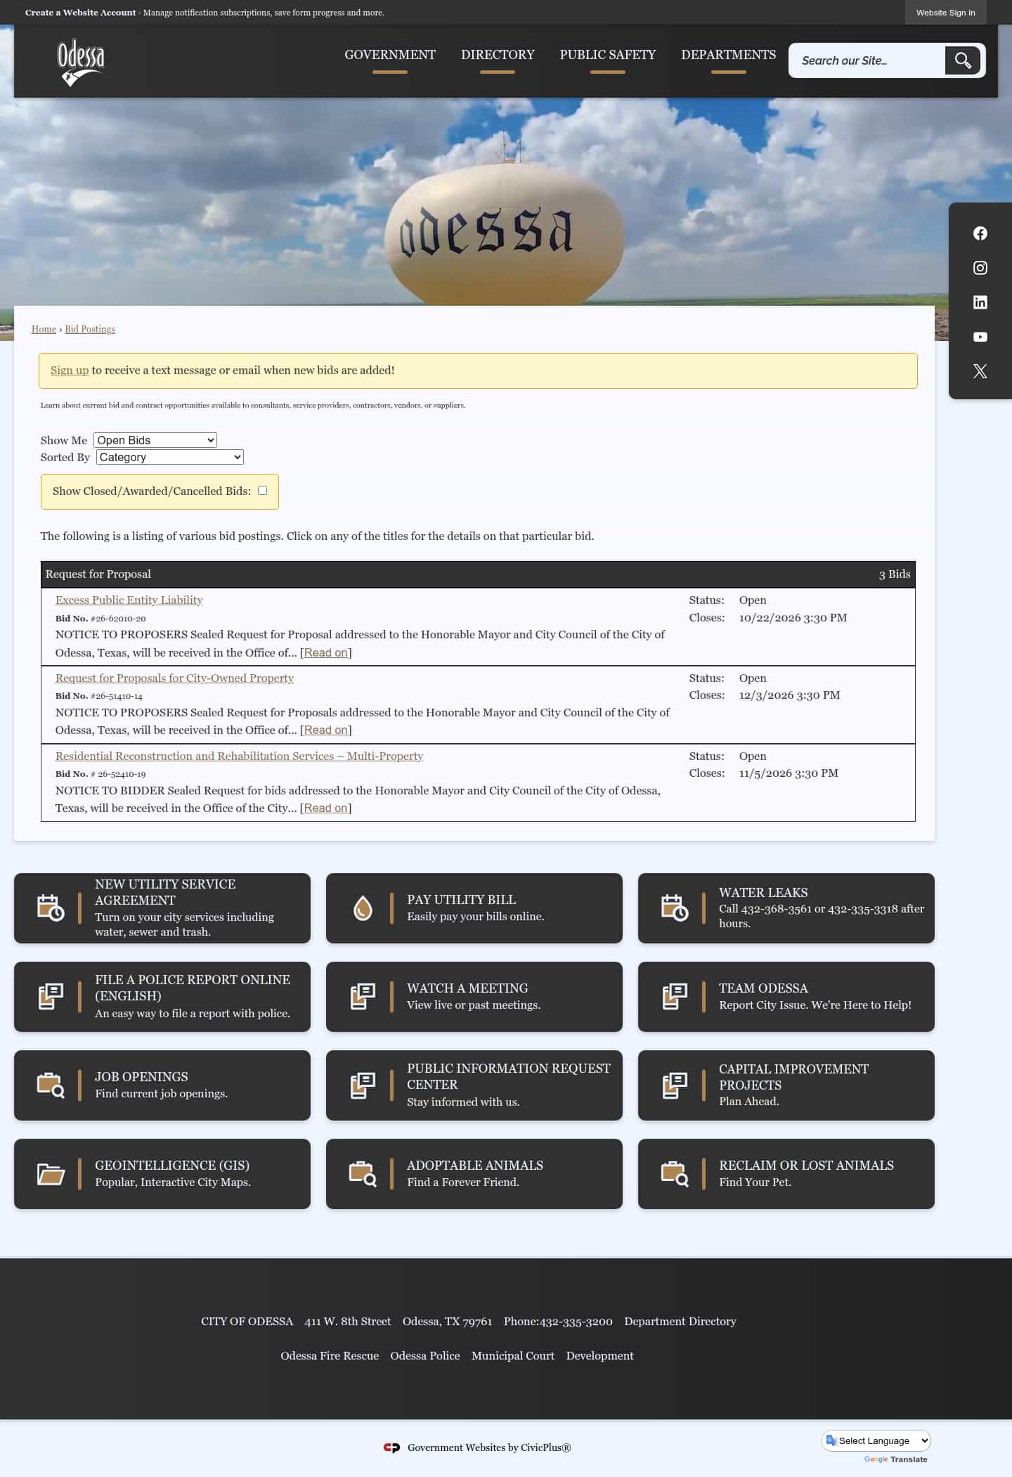Image resolution: width=1012 pixels, height=1477 pixels.
Task: Open the Team Odessa tile
Action: 786,997
